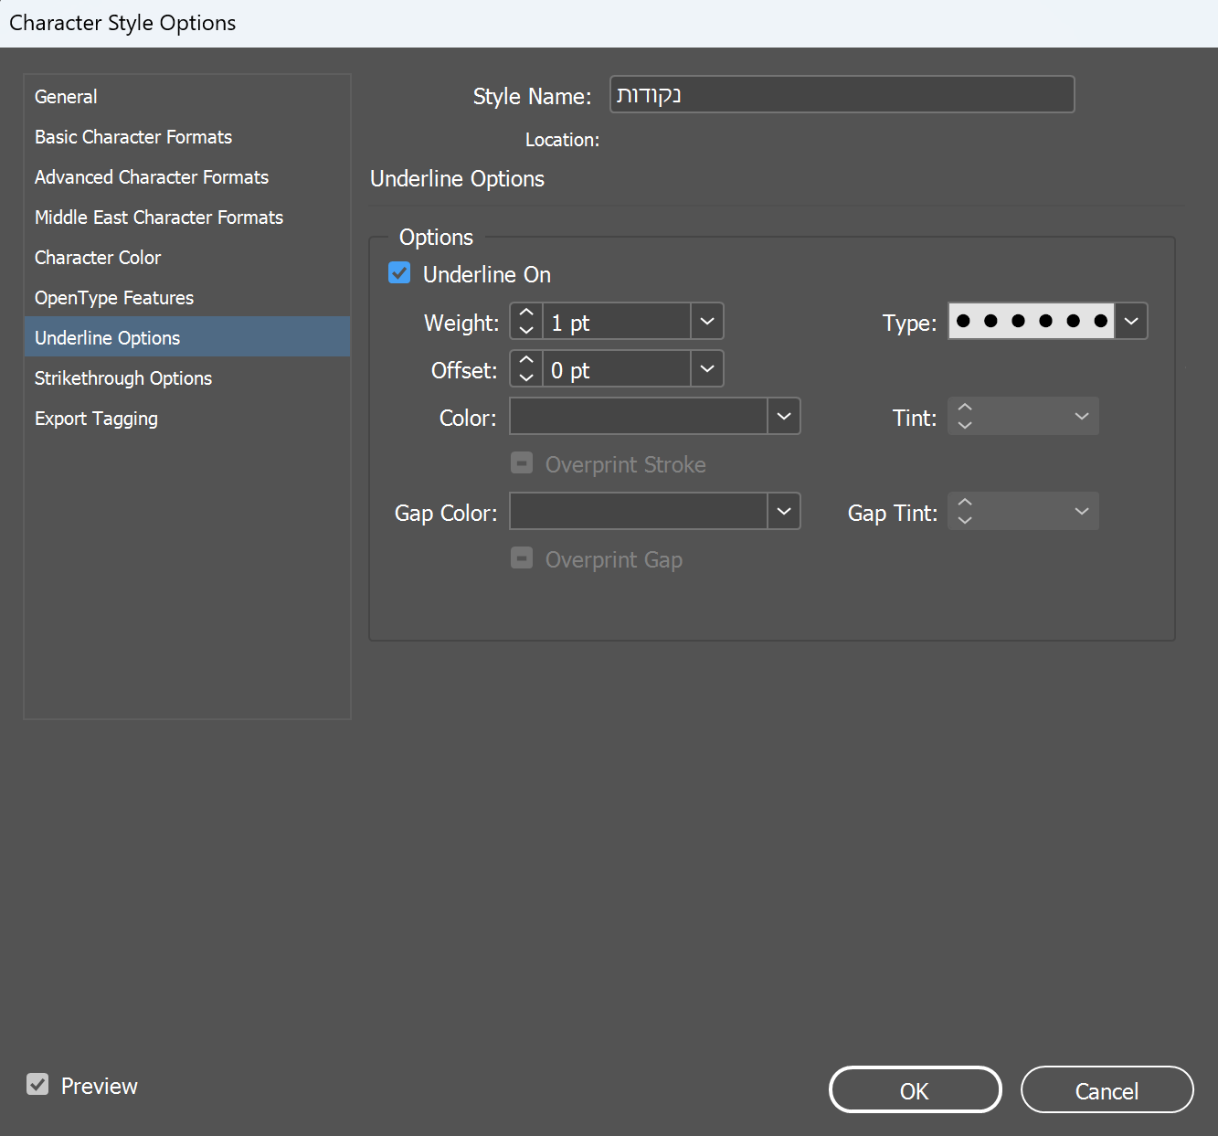Click the dotted underline Type preview

(1031, 322)
